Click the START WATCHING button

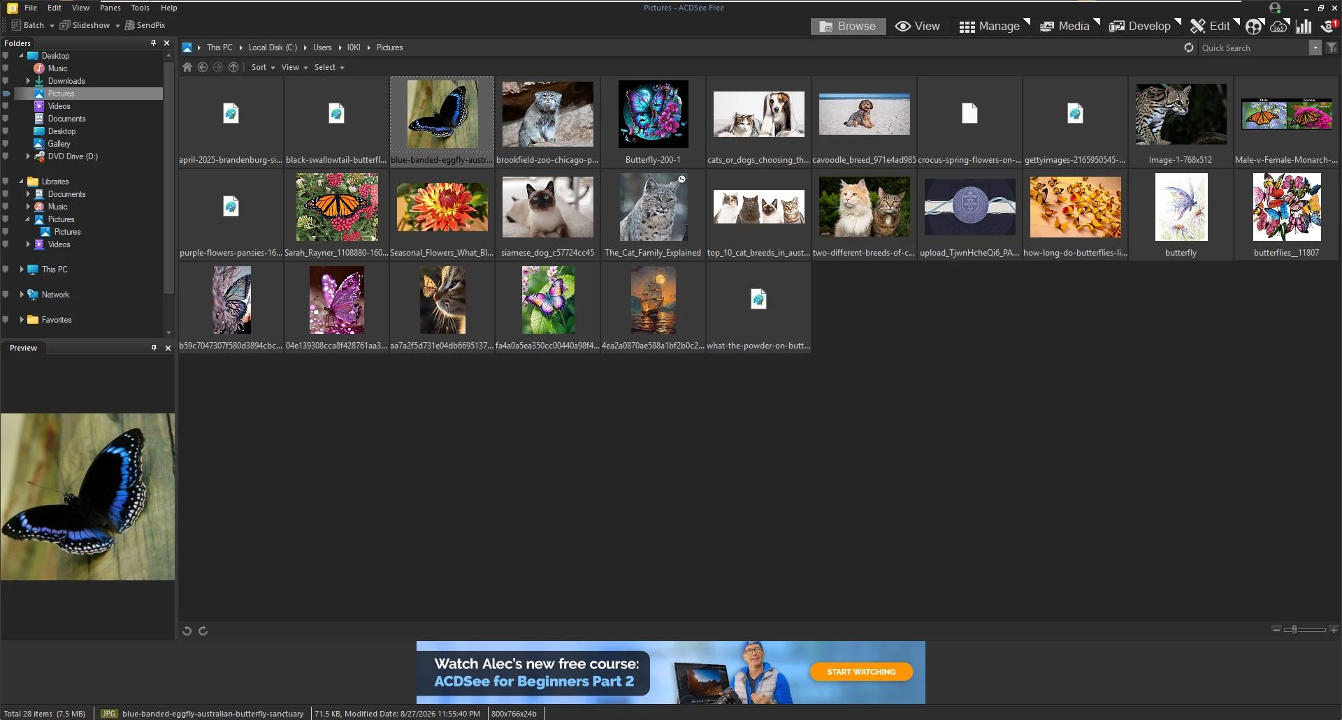tap(861, 672)
